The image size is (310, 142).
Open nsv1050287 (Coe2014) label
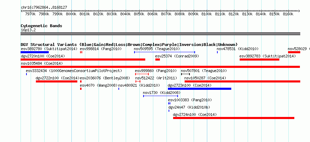pyautogui.click(x=205, y=78)
